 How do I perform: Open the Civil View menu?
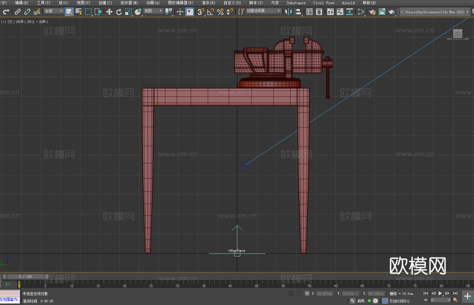click(x=324, y=3)
